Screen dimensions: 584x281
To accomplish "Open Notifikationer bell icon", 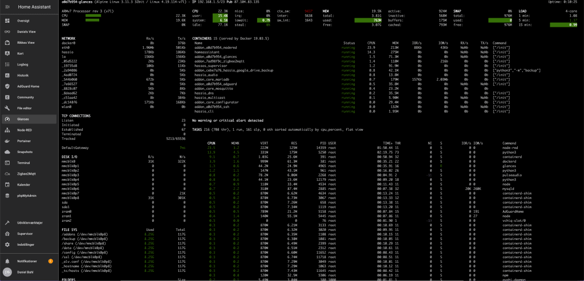I will coord(7,261).
